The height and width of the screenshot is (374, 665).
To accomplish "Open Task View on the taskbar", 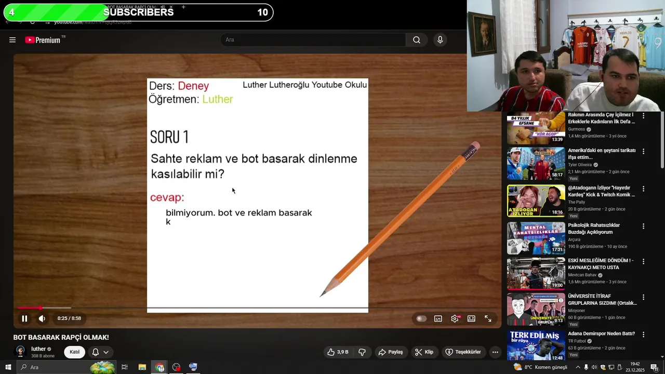I will pos(125,367).
